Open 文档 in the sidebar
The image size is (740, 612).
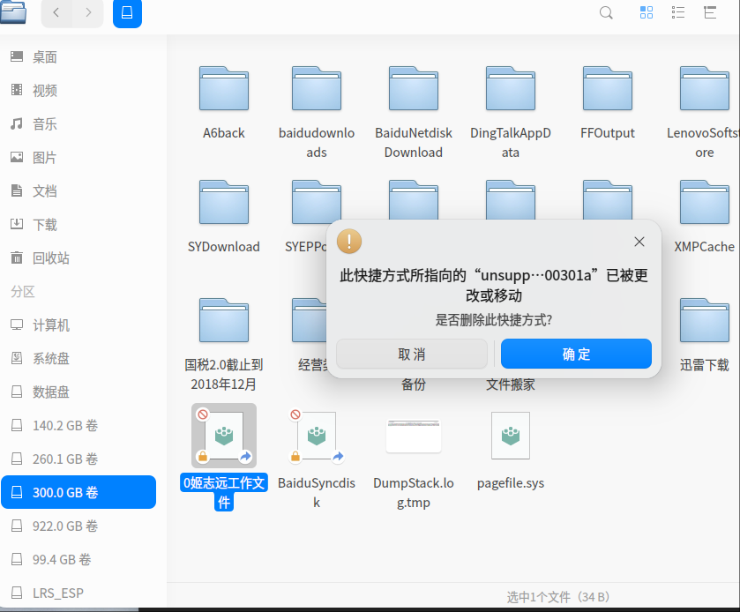78,191
